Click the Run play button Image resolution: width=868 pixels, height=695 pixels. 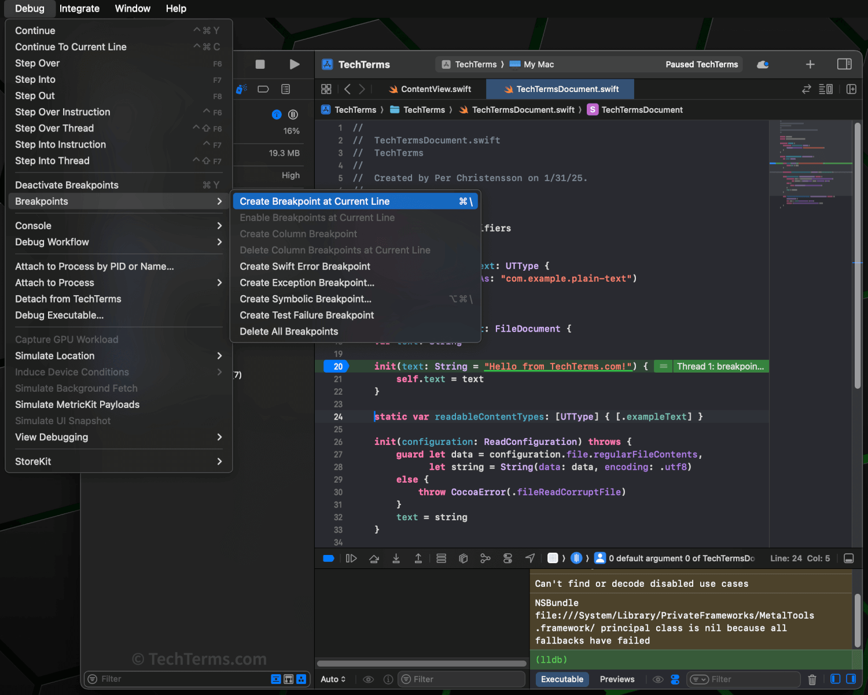pyautogui.click(x=295, y=64)
